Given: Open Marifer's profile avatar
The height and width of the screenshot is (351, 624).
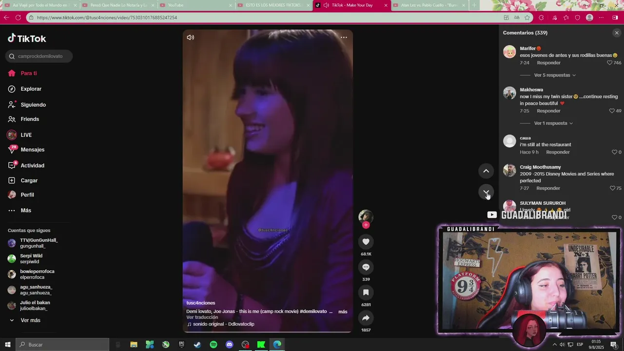Looking at the screenshot, I should click(509, 52).
